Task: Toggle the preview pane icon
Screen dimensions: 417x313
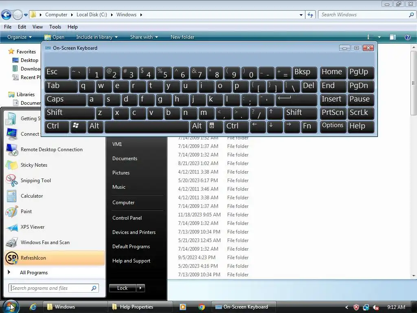Action: [393, 37]
